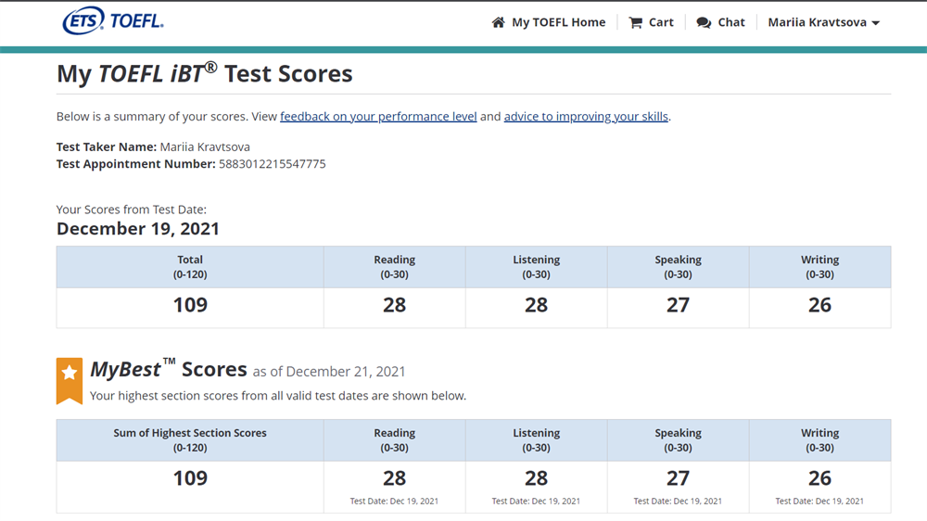Click Speaking score 27 in top table
Screen dimensions: 927x521
pyautogui.click(x=679, y=305)
